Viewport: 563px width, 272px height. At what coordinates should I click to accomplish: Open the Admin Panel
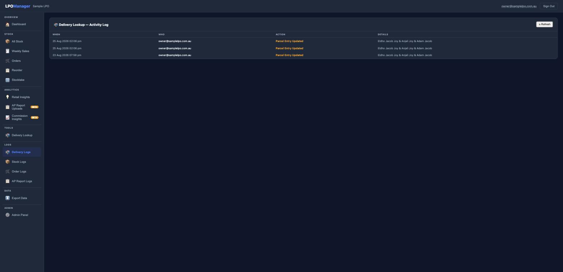coord(22,215)
